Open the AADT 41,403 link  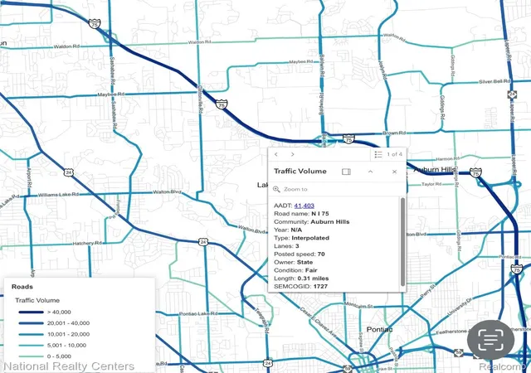pos(304,206)
